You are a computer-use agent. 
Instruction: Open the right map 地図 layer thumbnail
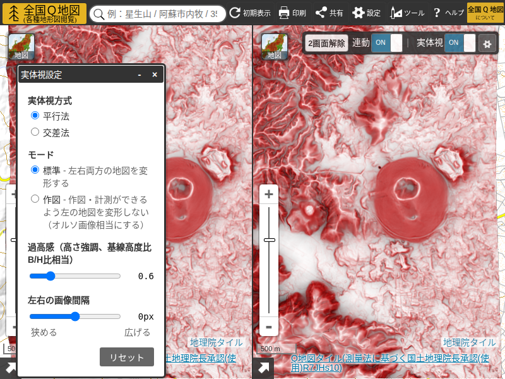(274, 46)
